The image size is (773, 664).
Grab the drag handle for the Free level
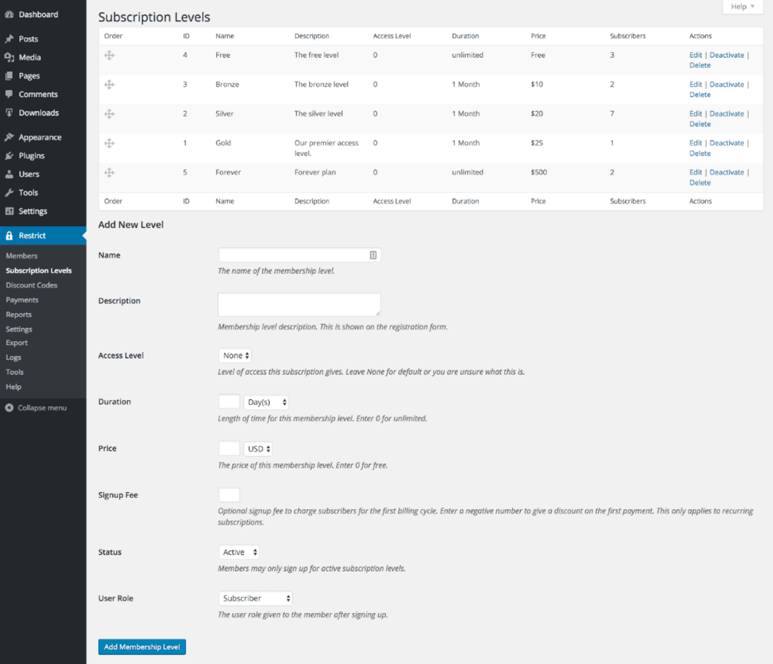(109, 55)
